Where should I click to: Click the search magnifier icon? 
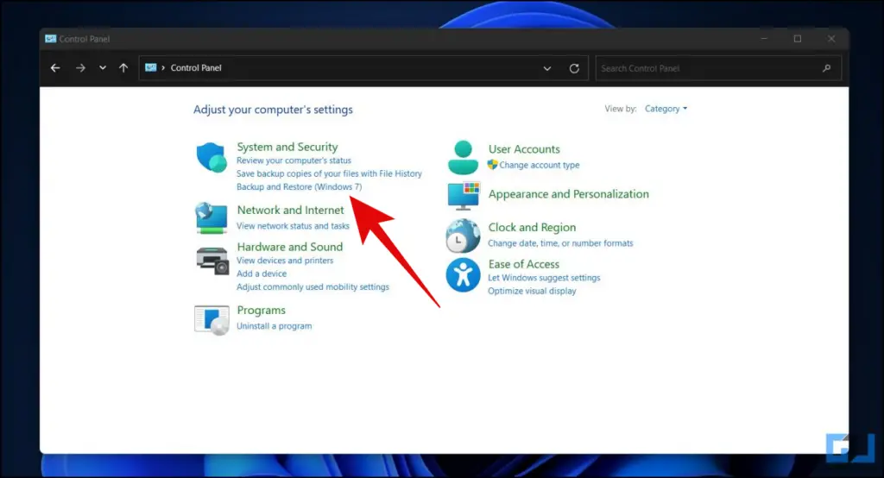pos(826,68)
